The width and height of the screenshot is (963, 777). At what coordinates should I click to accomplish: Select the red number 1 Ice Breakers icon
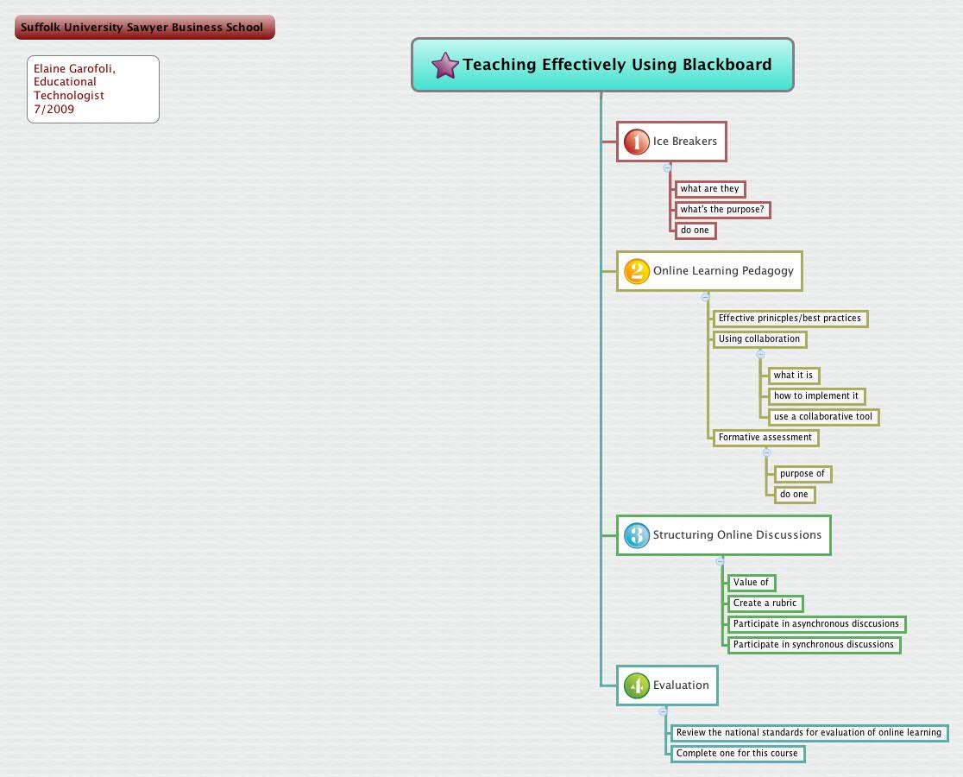tap(635, 142)
